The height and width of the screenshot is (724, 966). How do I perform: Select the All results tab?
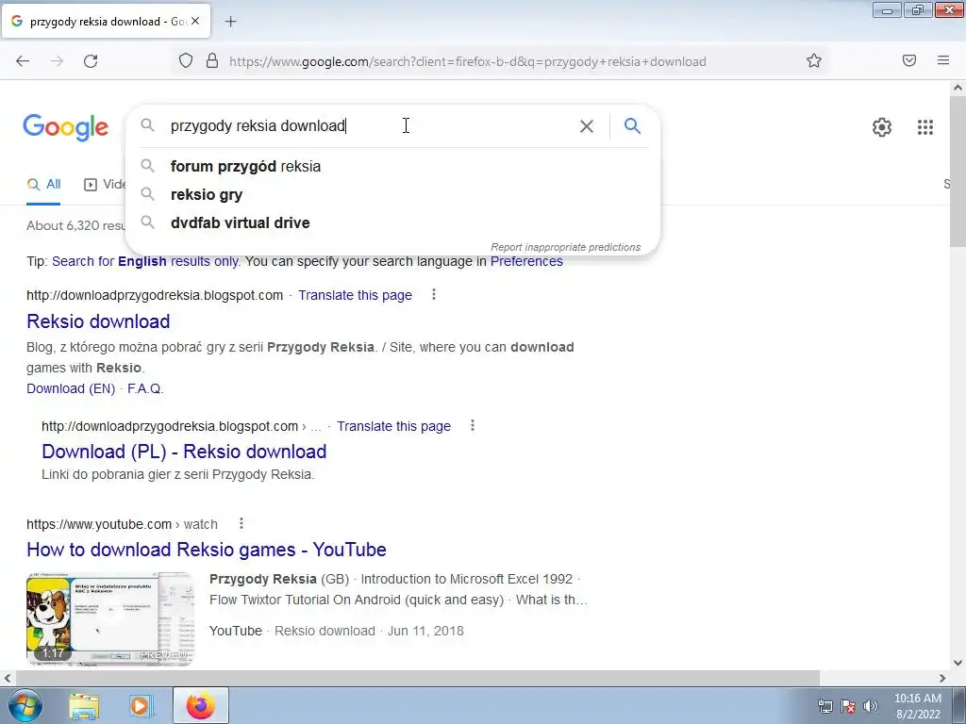pos(43,184)
